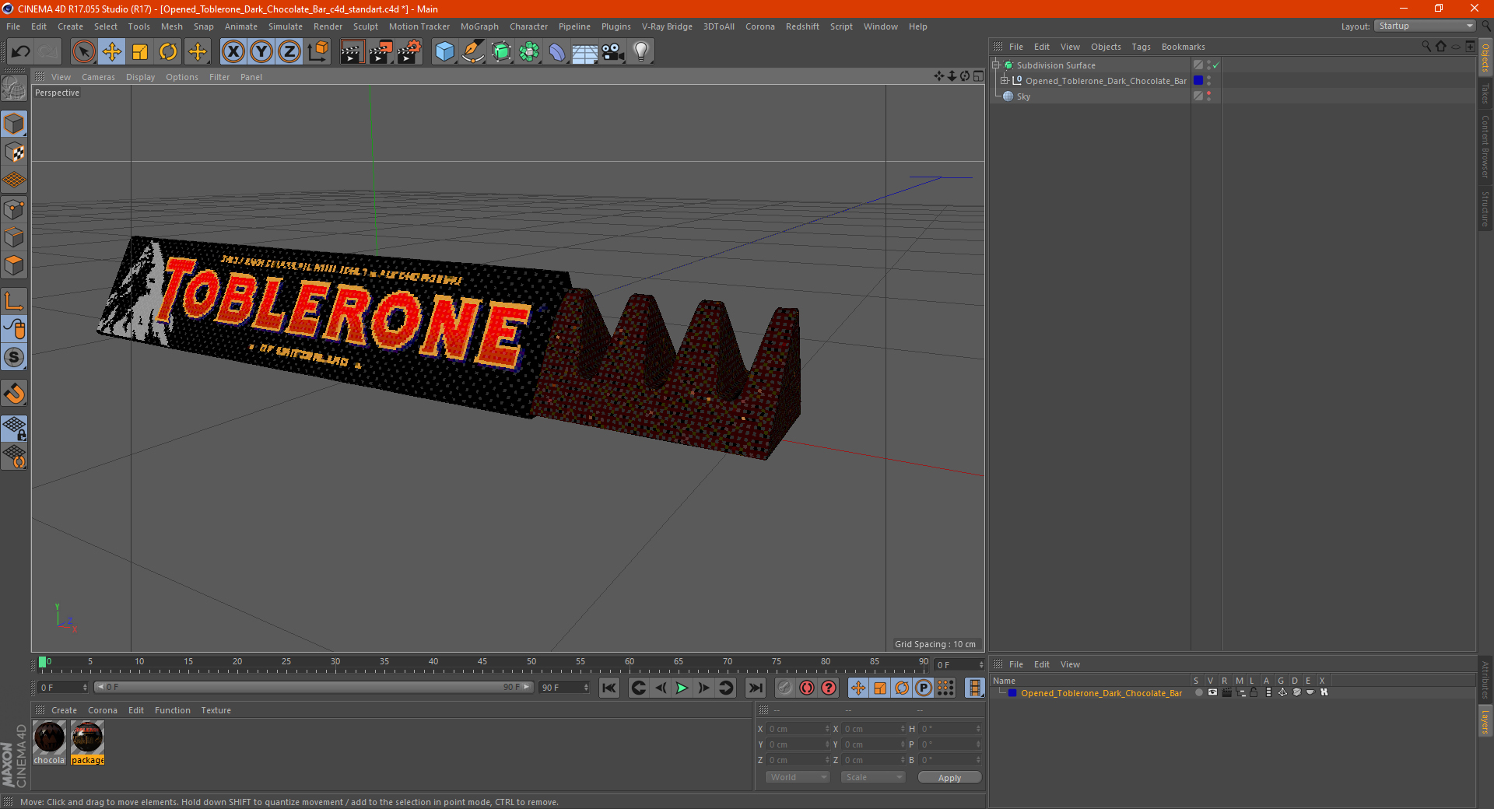
Task: Render the active view
Action: [x=352, y=52]
